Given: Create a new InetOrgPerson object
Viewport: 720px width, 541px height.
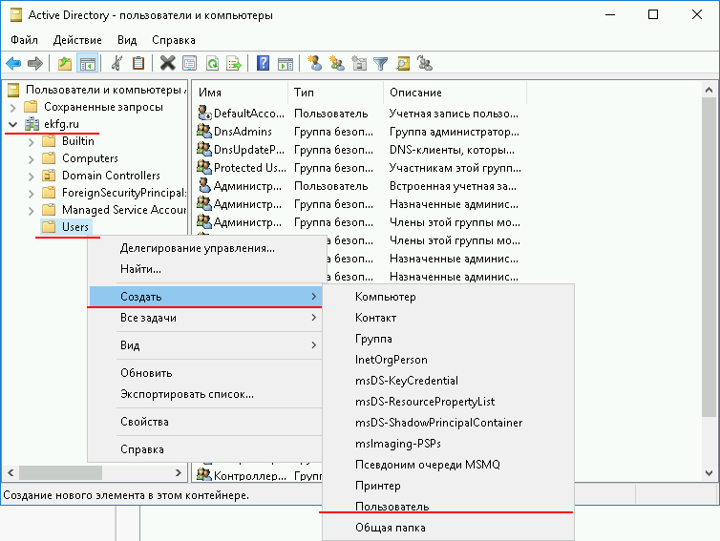Looking at the screenshot, I should pyautogui.click(x=448, y=360).
